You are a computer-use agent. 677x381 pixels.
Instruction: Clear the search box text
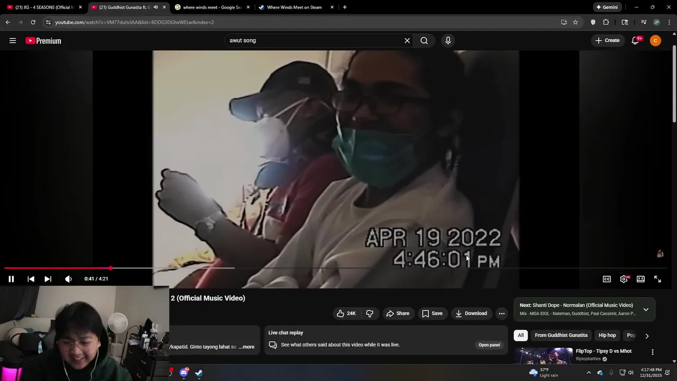click(x=407, y=41)
